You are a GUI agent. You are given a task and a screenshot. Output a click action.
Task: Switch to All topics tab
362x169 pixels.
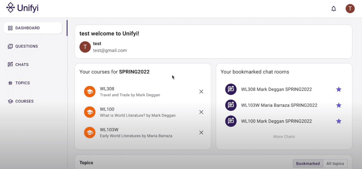pyautogui.click(x=335, y=164)
